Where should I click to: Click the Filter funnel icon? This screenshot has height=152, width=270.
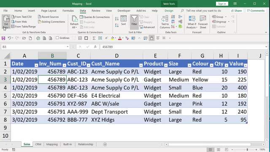134,21
